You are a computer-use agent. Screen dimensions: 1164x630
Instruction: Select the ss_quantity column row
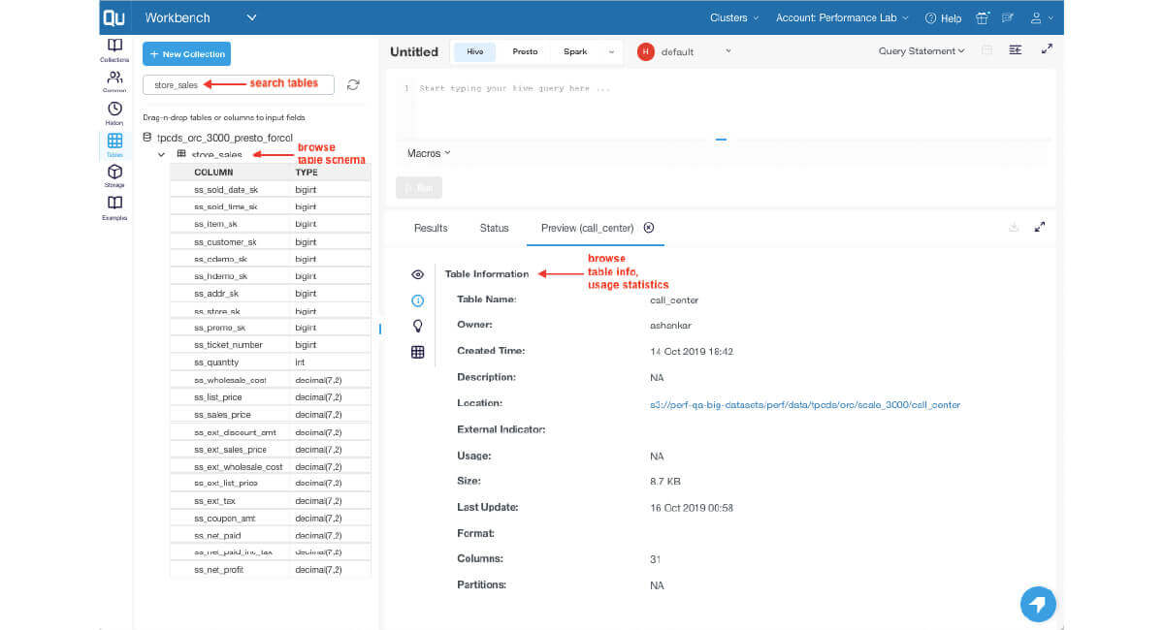click(270, 362)
